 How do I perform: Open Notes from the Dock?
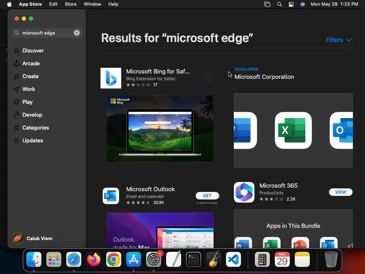(302, 259)
